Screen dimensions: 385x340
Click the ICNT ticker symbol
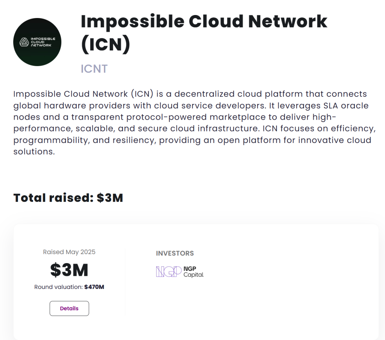pyautogui.click(x=94, y=69)
